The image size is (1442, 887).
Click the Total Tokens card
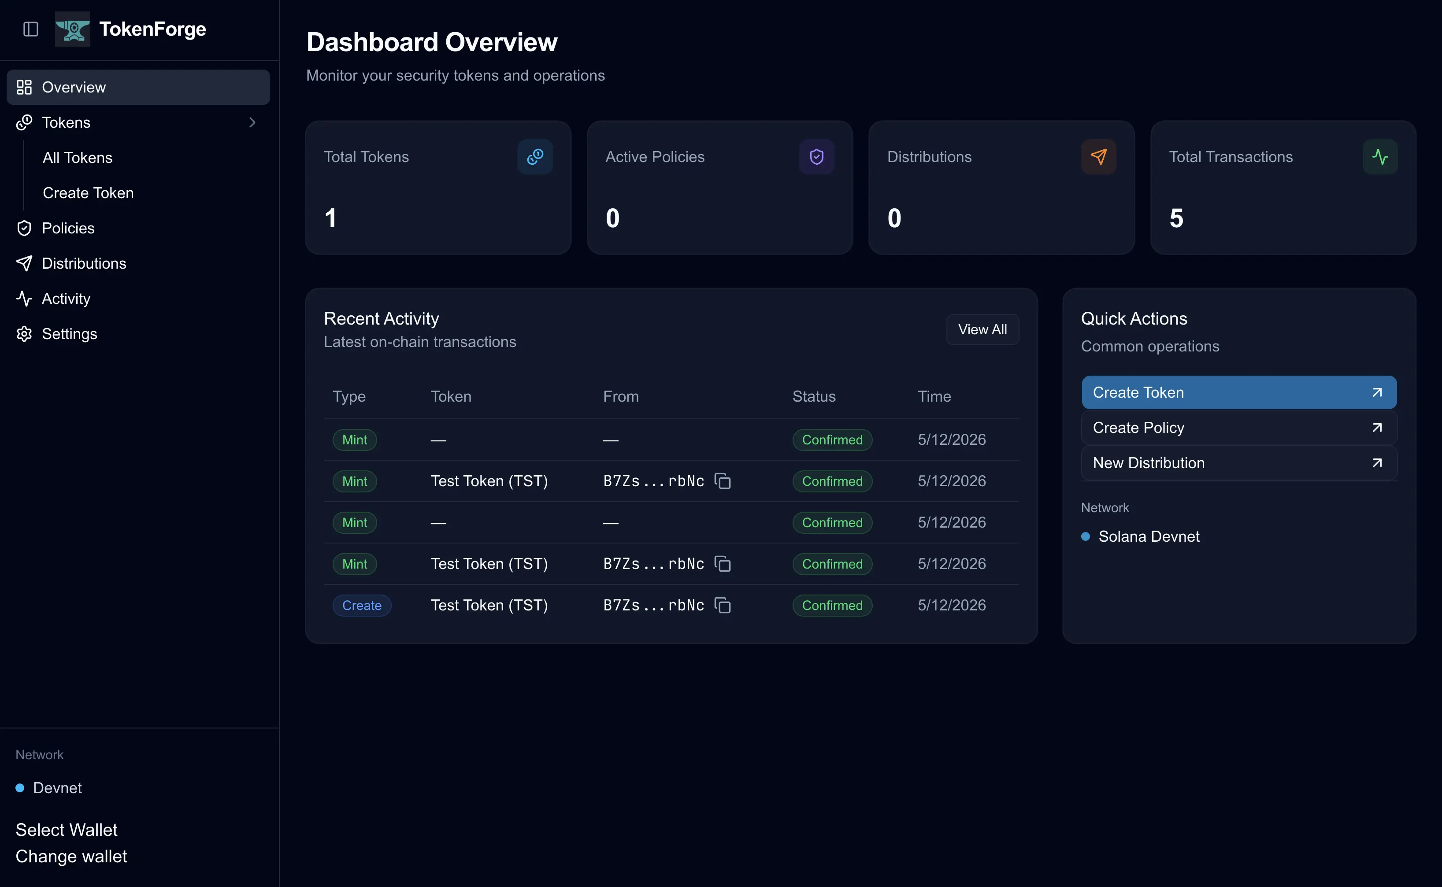tap(438, 187)
